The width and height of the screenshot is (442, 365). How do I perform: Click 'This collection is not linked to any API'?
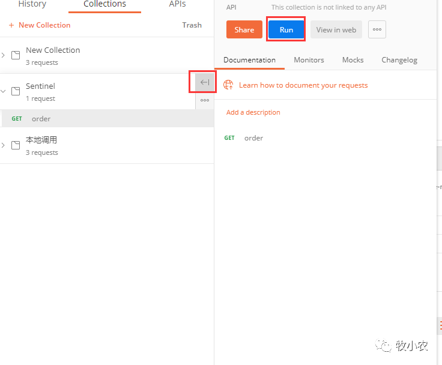point(328,7)
